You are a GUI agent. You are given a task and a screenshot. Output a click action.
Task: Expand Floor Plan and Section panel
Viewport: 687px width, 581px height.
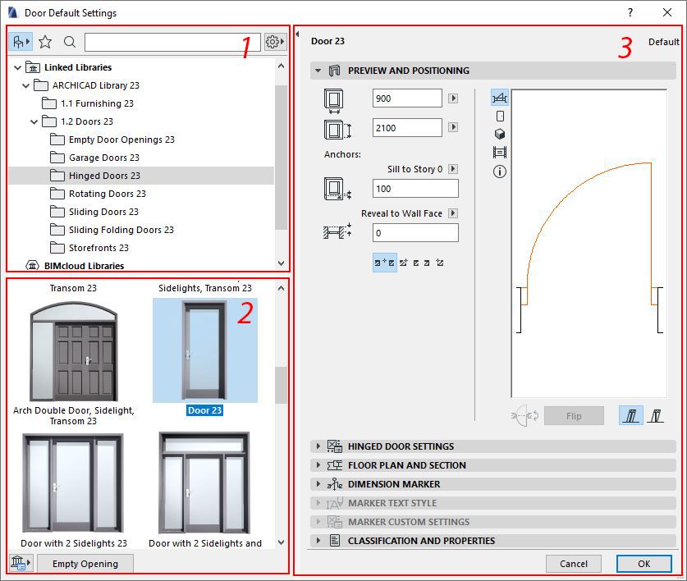493,465
